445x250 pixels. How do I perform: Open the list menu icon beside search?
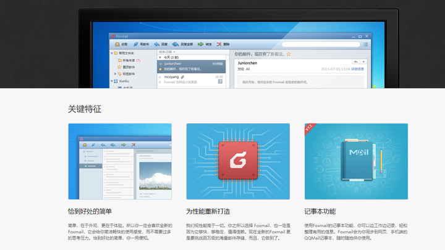[x=365, y=44]
